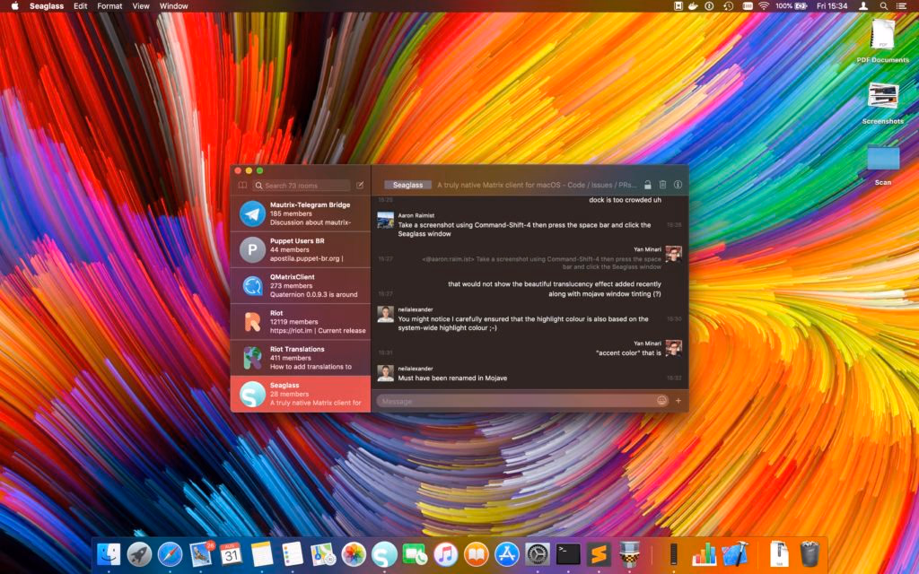Open the Riot Translations room
919x574 pixels.
(301, 358)
